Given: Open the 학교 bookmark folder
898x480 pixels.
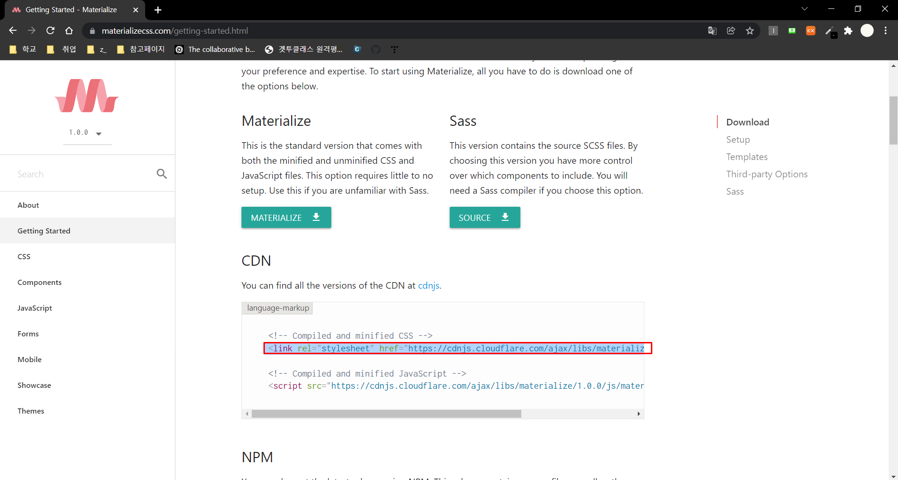Looking at the screenshot, I should coord(23,50).
